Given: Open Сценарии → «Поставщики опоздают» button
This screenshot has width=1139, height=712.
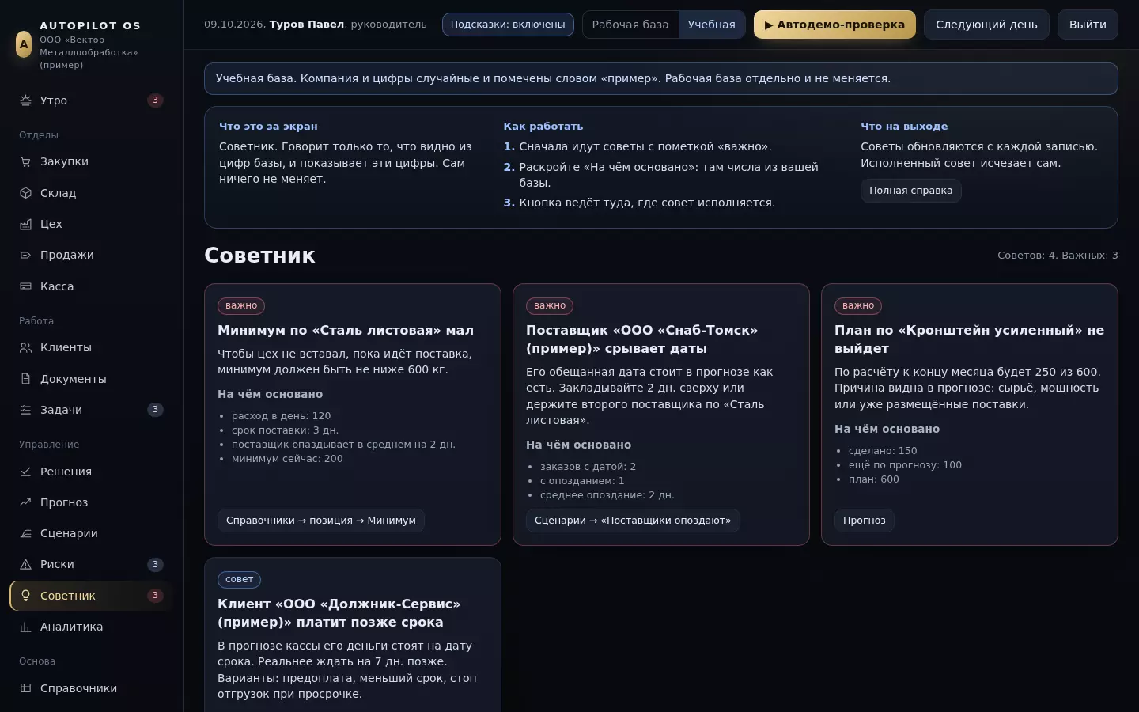Looking at the screenshot, I should coord(633,521).
